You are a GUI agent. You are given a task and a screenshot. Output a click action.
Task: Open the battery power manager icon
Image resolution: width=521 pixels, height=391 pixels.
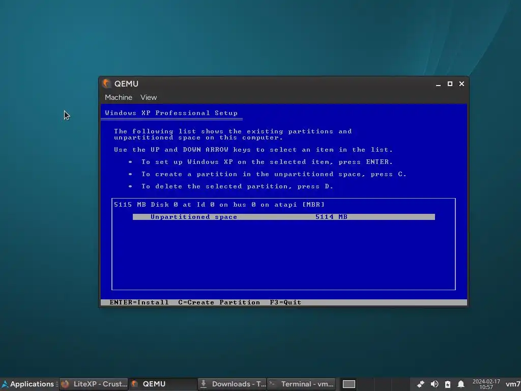coord(448,384)
